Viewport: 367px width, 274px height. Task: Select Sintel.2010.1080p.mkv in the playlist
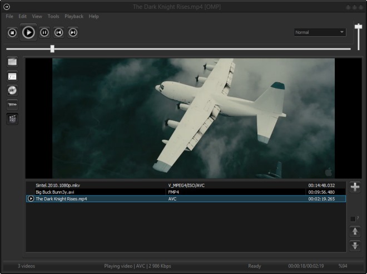pos(186,185)
